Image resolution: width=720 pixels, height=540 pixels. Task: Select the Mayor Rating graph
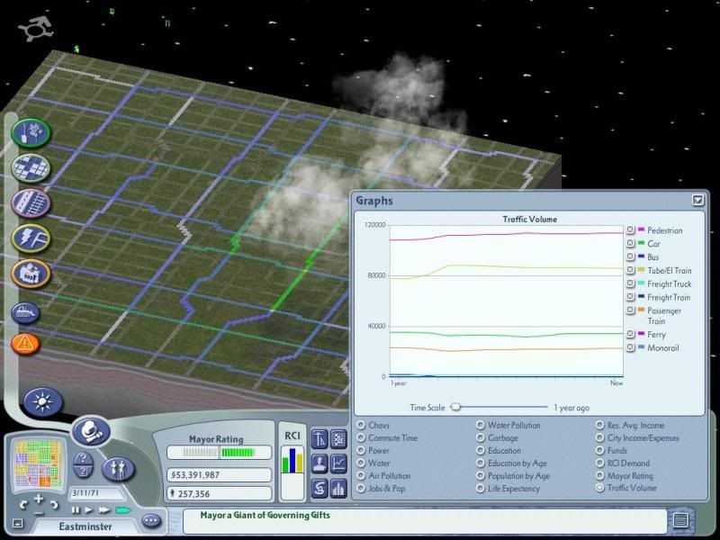(599, 476)
